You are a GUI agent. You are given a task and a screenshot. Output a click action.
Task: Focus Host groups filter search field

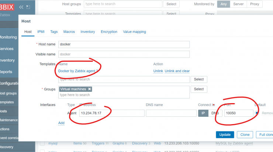point(123,4)
